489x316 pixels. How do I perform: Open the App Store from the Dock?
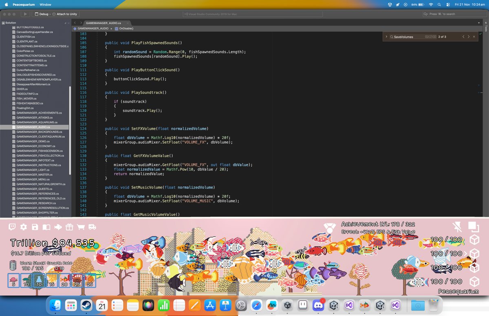[x=210, y=305]
